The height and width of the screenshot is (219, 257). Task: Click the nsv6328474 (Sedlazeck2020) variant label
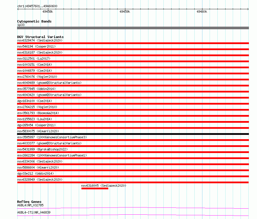point(40,40)
